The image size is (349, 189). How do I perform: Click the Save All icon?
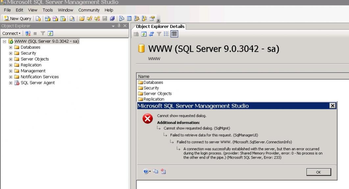[112, 19]
